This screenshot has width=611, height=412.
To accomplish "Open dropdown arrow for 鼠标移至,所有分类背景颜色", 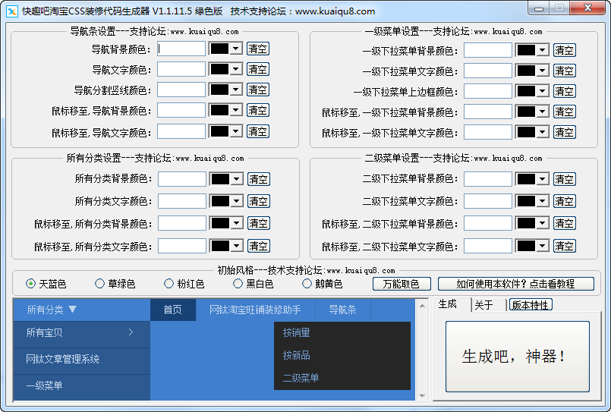I will click(x=237, y=223).
